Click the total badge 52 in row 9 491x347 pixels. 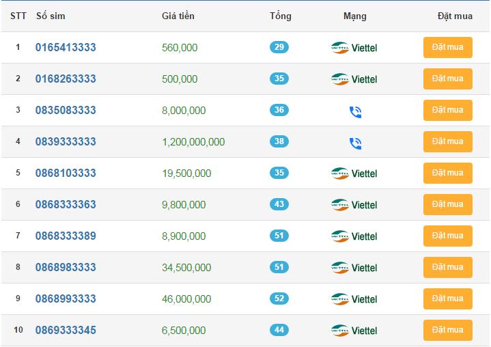(279, 299)
